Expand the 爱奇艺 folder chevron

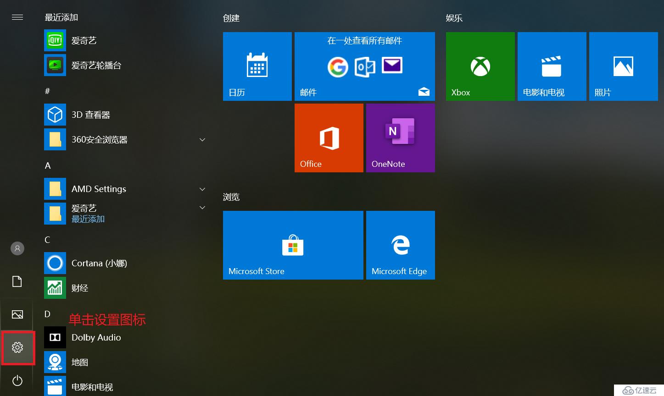(202, 208)
